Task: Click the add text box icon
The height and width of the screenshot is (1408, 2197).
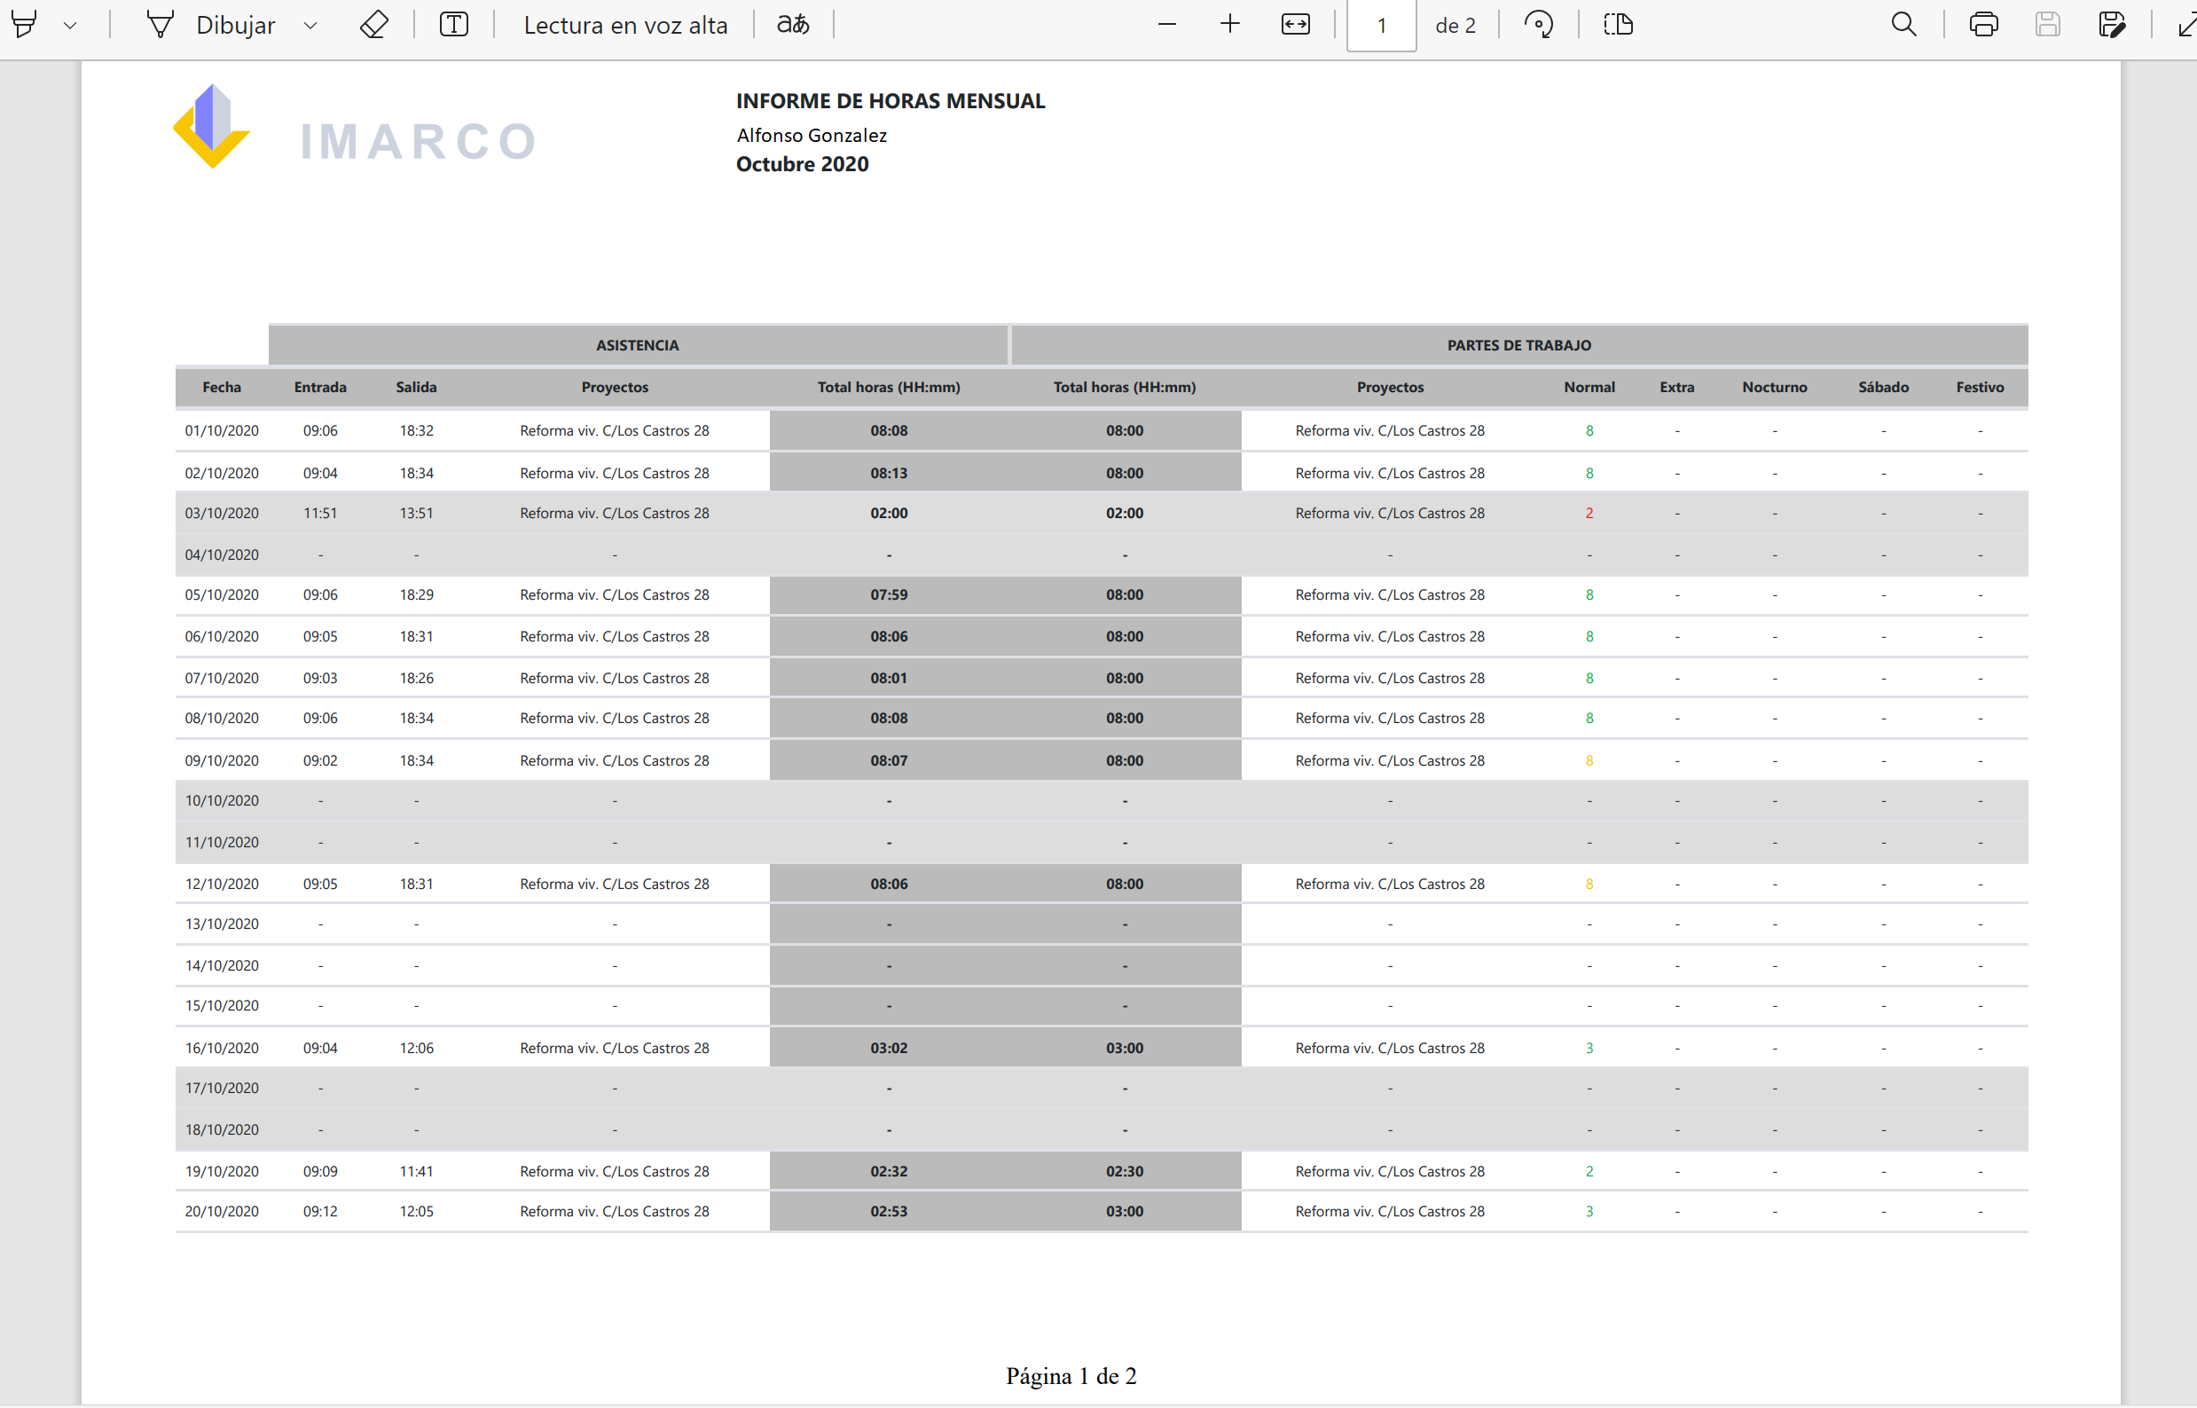Action: 454,25
